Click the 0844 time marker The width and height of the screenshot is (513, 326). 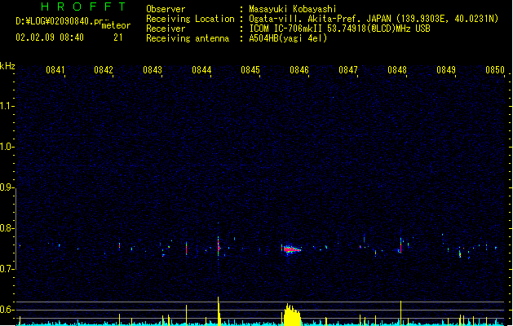[201, 70]
